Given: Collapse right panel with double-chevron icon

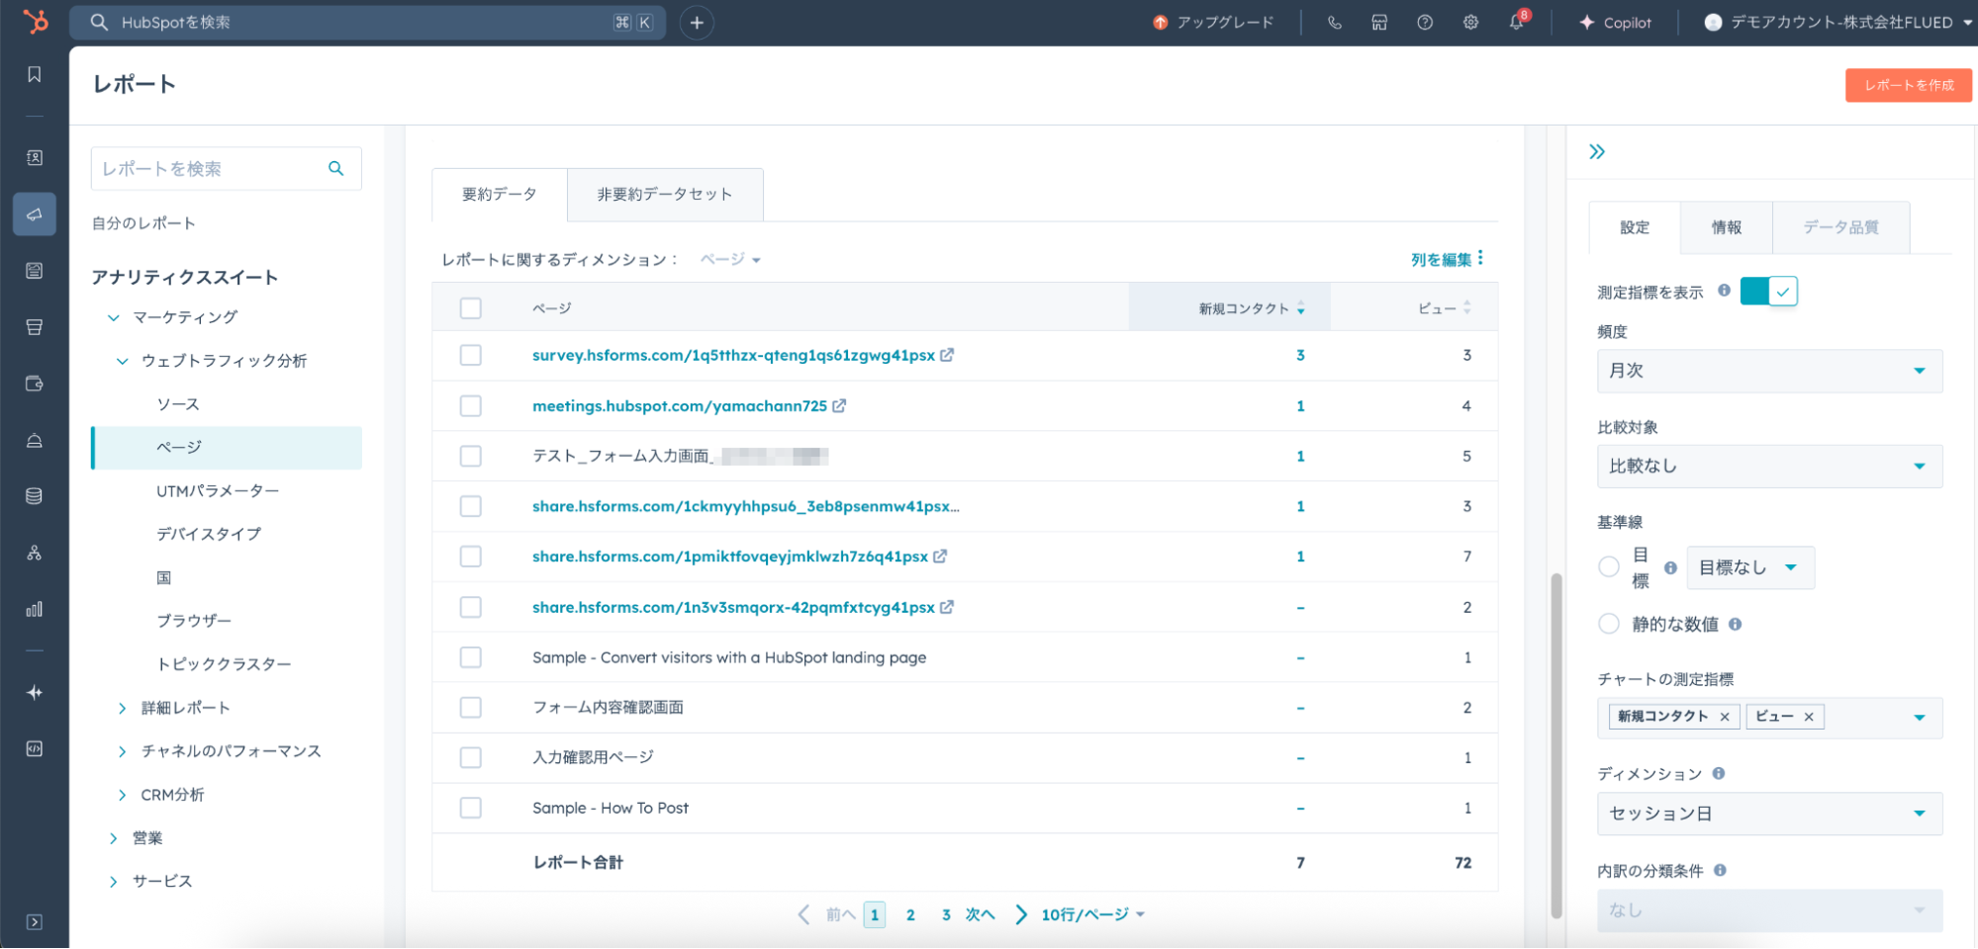Looking at the screenshot, I should coord(1597,152).
